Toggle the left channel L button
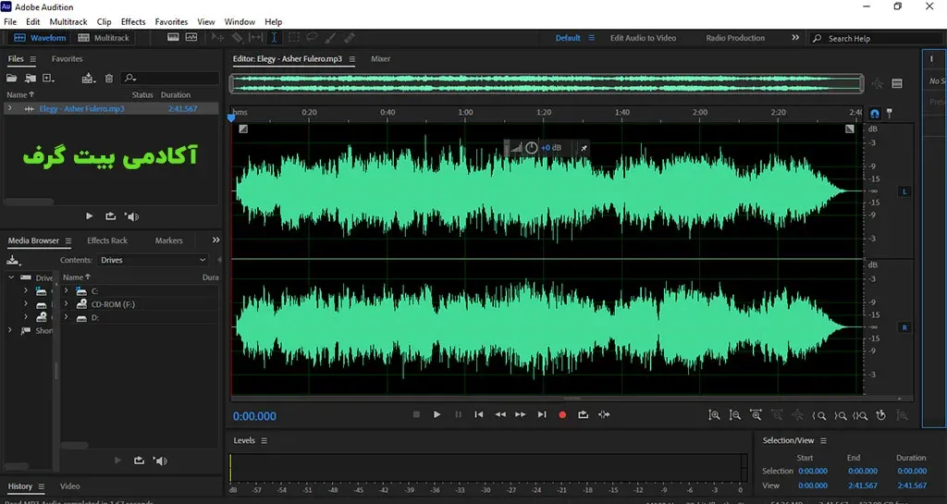947x504 pixels. [x=904, y=191]
